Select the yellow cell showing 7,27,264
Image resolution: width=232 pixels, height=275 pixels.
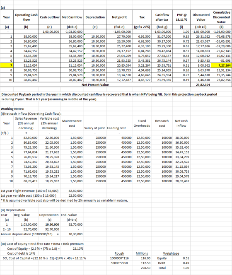point(221,65)
